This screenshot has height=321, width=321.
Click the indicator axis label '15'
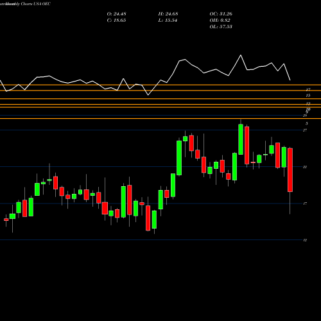pos(308,96)
